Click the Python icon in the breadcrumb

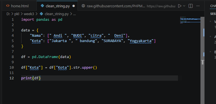click(x=41, y=14)
